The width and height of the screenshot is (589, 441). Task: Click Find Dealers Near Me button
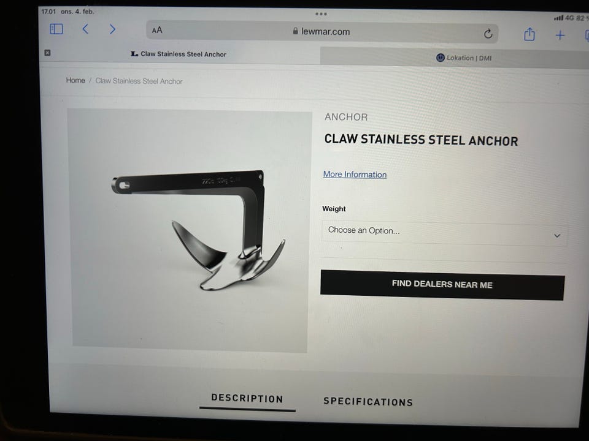[442, 285]
